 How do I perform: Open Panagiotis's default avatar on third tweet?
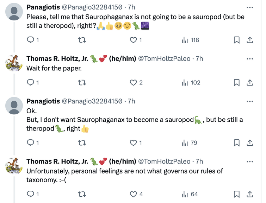point(14,106)
